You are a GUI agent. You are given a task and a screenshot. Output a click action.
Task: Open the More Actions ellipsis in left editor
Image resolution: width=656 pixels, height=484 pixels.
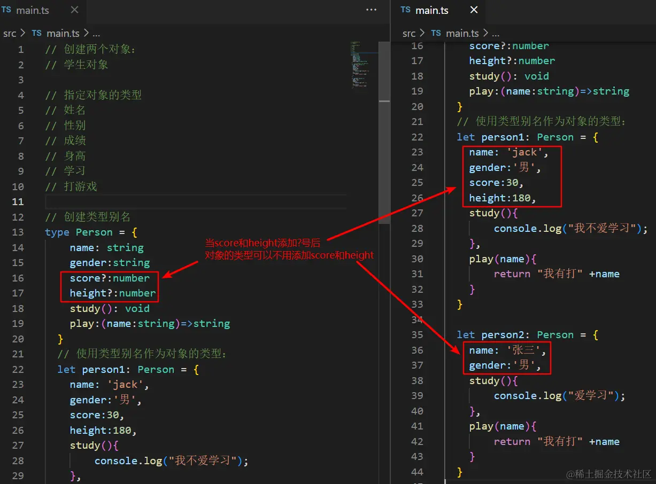pyautogui.click(x=371, y=10)
